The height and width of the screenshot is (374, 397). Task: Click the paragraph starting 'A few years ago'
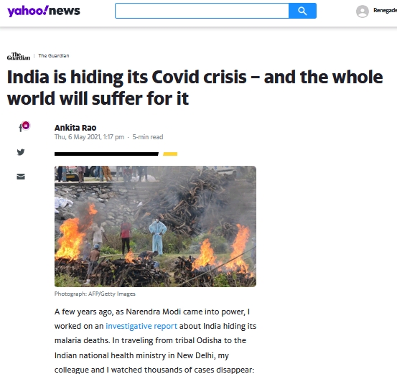[x=155, y=340]
